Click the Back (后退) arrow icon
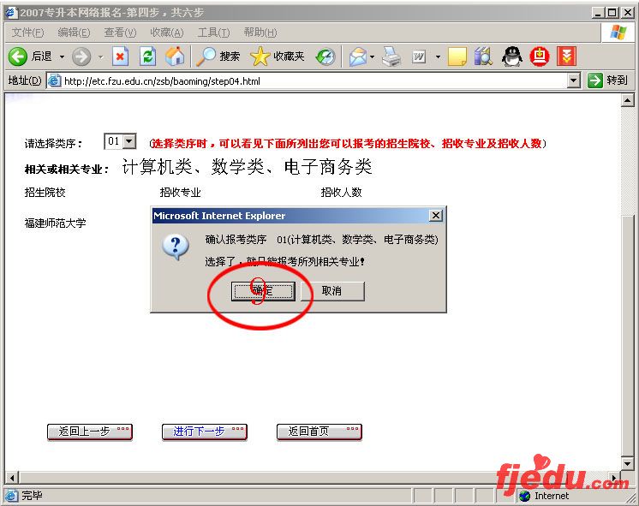The image size is (639, 506). point(18,57)
